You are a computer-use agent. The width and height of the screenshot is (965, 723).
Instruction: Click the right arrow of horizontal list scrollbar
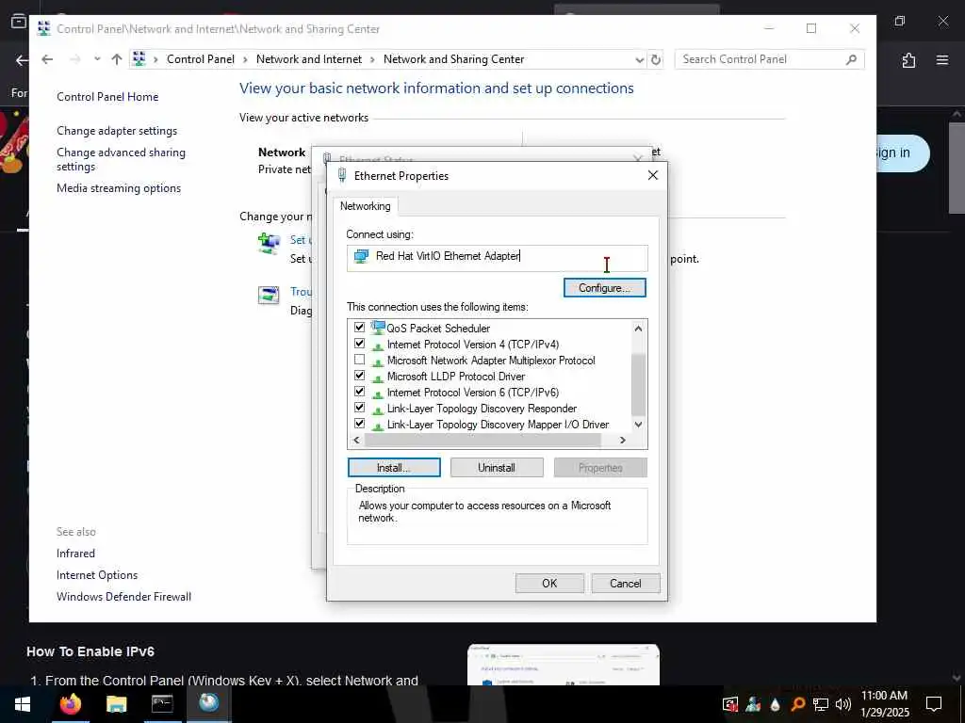coord(623,441)
